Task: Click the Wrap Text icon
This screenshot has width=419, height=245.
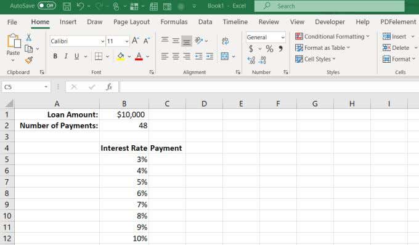Action: pos(225,41)
